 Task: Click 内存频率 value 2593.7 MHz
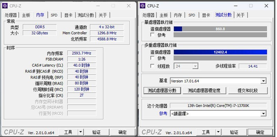pos(82,53)
